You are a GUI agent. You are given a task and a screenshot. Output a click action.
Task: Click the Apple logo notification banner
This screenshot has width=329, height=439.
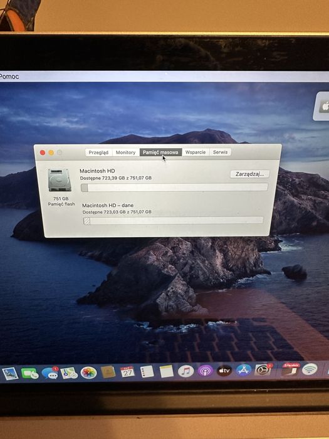321,106
